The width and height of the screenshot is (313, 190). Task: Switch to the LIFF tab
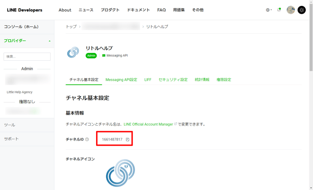[x=148, y=79]
